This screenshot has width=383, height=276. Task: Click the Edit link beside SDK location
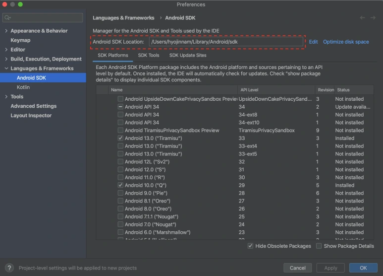(313, 42)
